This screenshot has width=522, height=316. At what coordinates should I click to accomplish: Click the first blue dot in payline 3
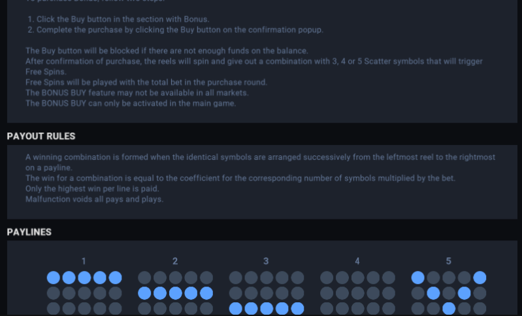coord(235,308)
